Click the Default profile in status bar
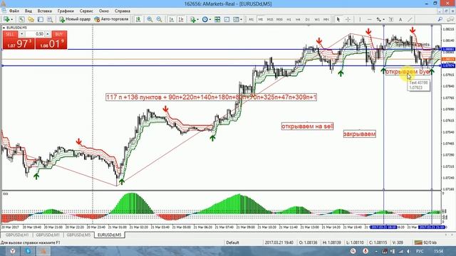 pyautogui.click(x=233, y=242)
